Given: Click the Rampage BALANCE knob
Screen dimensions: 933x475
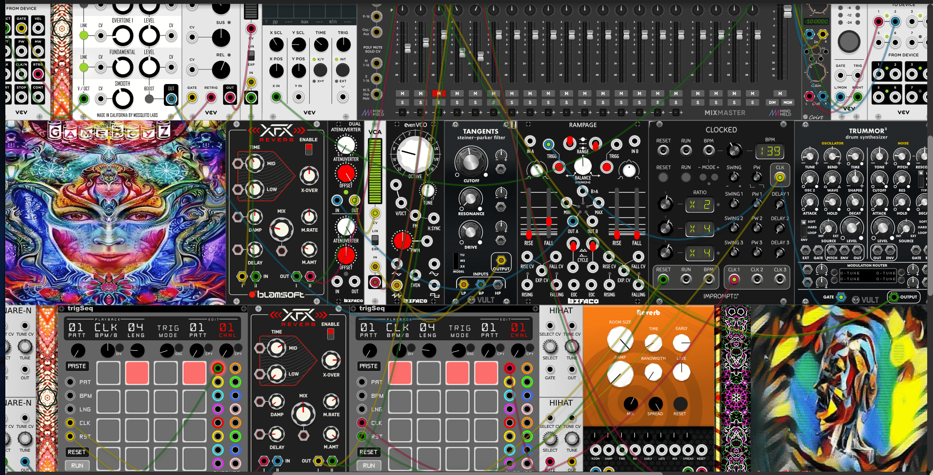Looking at the screenshot, I should (582, 166).
